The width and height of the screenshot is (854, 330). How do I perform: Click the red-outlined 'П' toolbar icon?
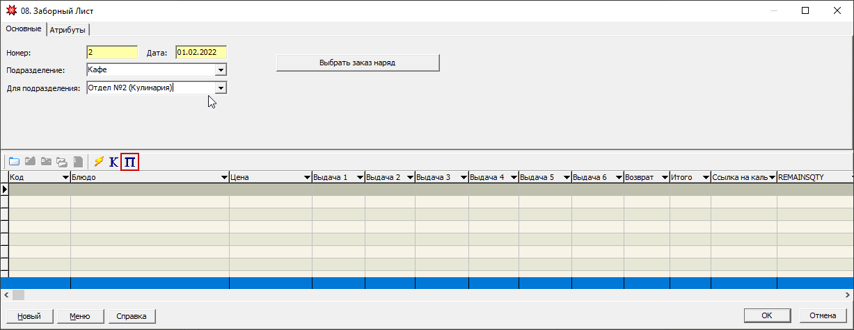coord(129,162)
